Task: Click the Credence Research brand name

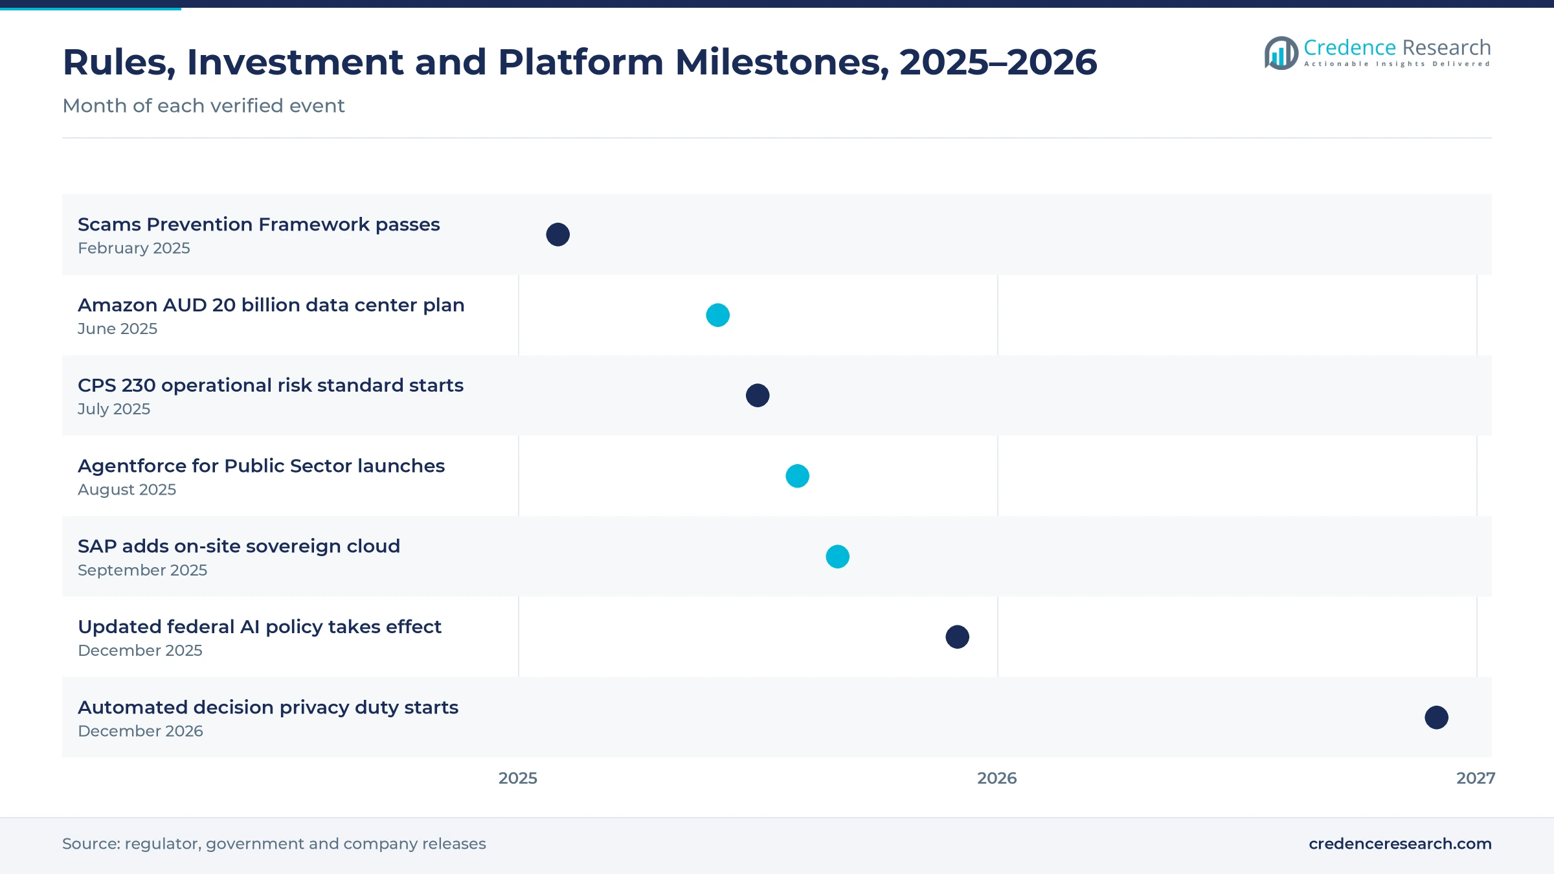Action: click(1397, 47)
